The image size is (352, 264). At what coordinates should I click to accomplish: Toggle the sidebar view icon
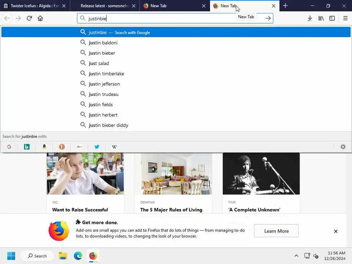click(332, 19)
